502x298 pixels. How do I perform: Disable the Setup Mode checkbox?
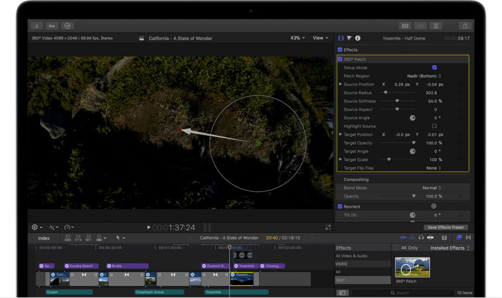(435, 67)
